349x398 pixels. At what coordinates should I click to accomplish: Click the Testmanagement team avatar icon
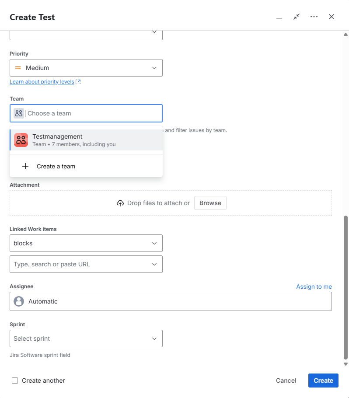[21, 140]
